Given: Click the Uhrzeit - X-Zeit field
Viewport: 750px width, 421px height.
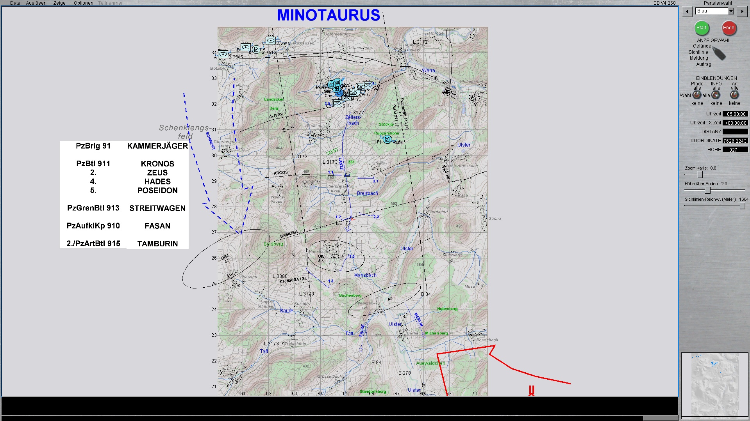Looking at the screenshot, I should pos(735,123).
